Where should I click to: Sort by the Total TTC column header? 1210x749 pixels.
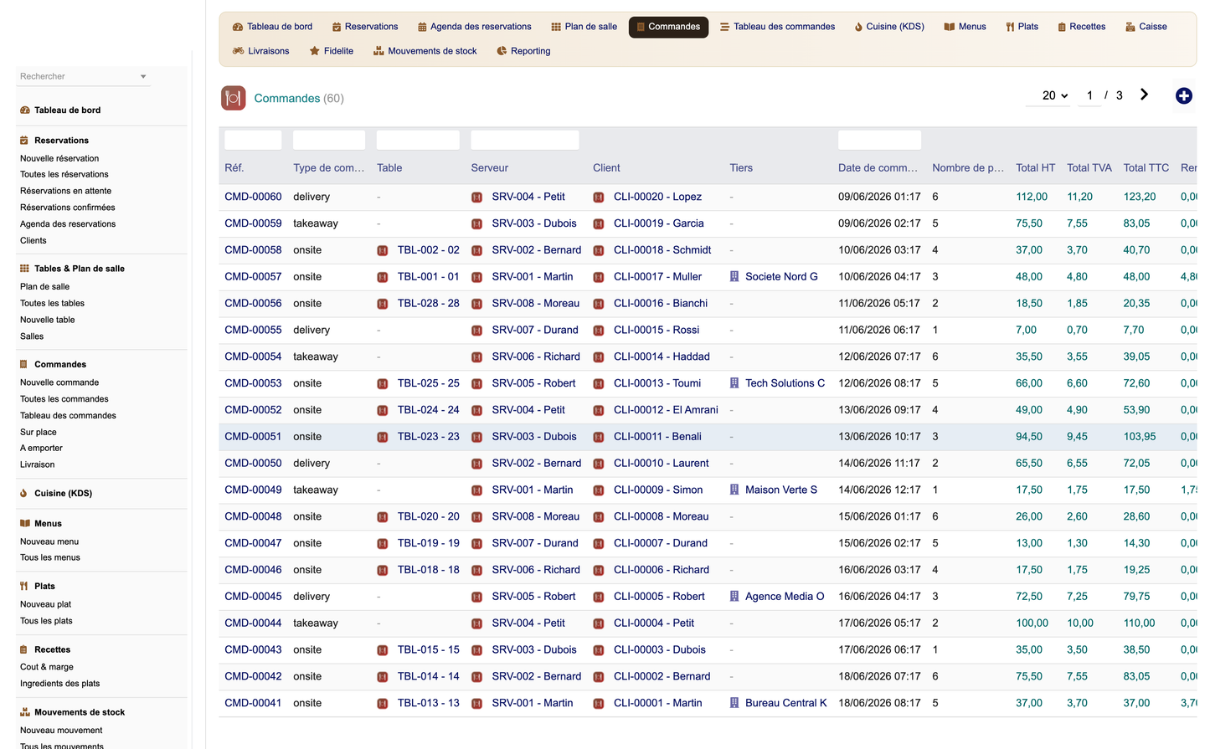coord(1146,168)
